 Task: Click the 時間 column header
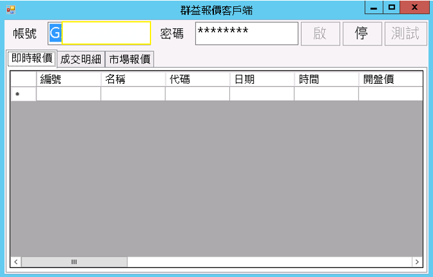click(327, 79)
